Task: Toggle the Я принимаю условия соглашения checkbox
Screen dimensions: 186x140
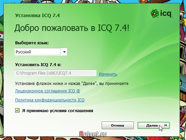Action: click(17, 110)
